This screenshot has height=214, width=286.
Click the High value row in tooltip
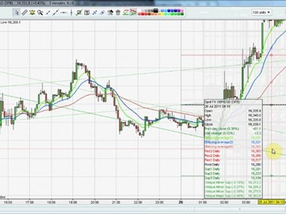pos(233,115)
